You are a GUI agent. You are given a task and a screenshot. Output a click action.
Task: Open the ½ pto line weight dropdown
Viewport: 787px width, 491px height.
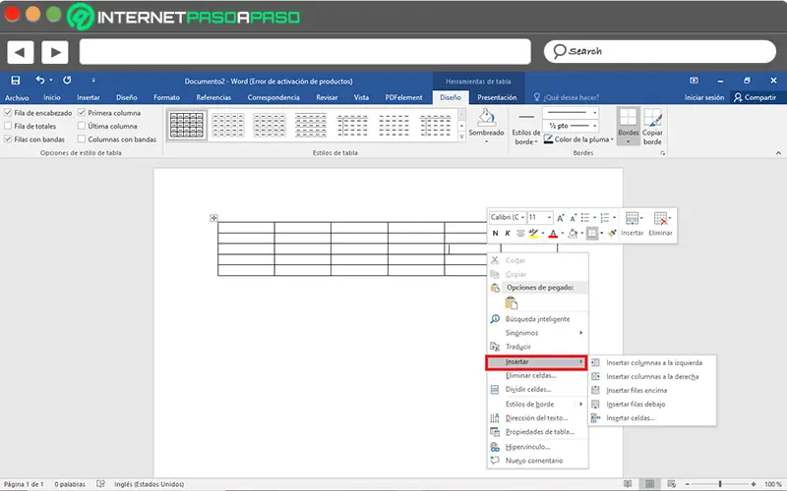coord(595,126)
